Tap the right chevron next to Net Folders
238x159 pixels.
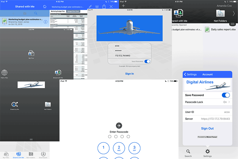click(x=234, y=14)
